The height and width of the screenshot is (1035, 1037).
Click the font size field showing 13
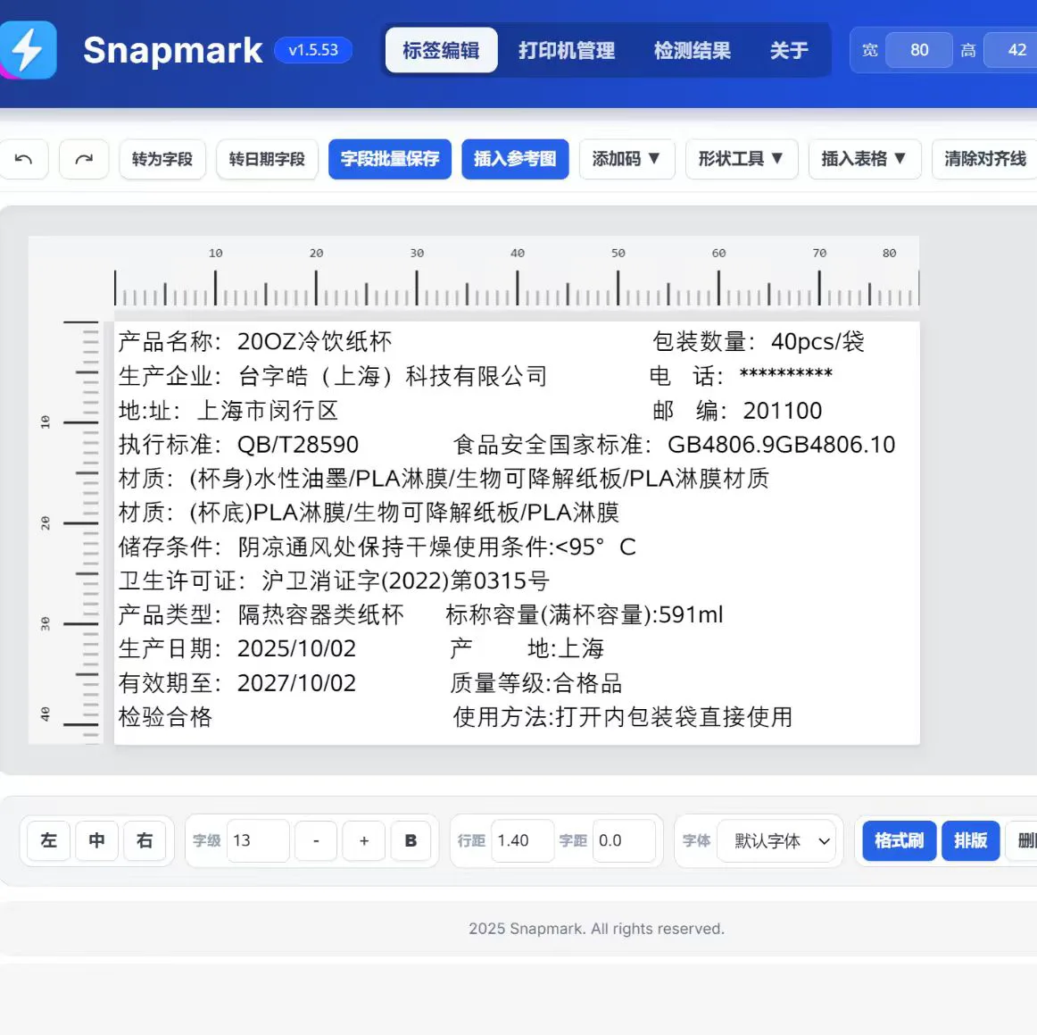tap(258, 840)
